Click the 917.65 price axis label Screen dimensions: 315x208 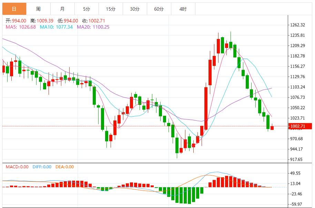[296, 159]
